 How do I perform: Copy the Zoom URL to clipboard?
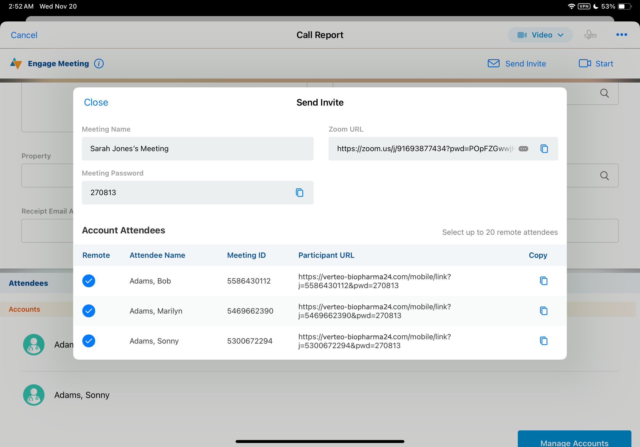tap(544, 148)
